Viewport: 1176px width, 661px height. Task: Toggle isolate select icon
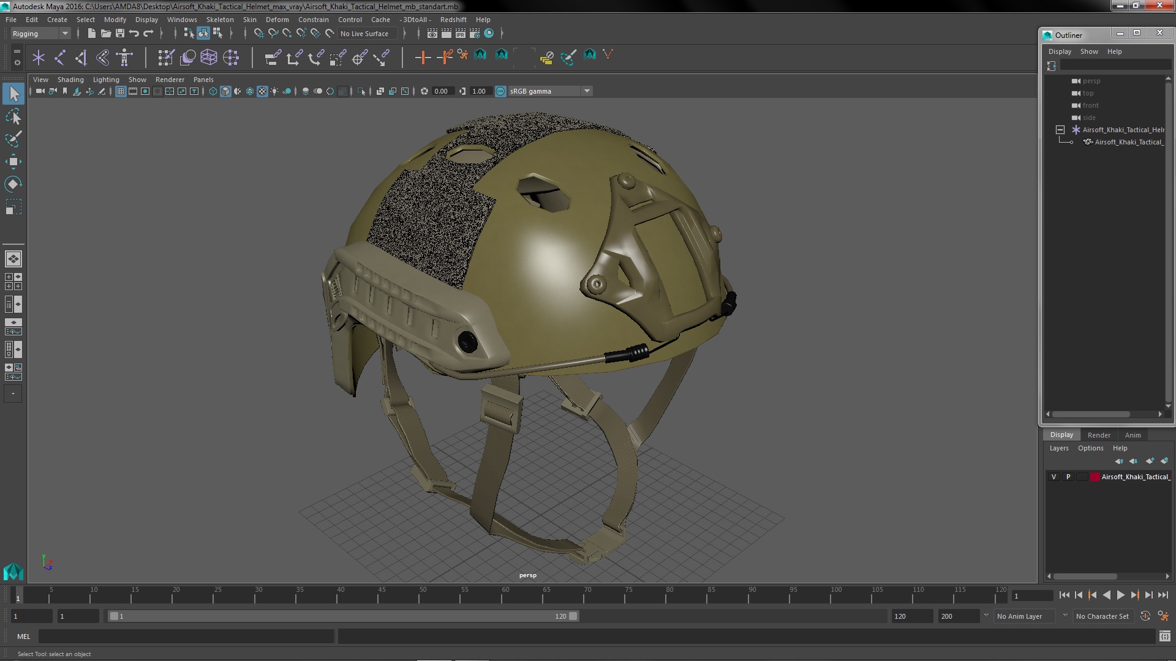click(x=361, y=91)
